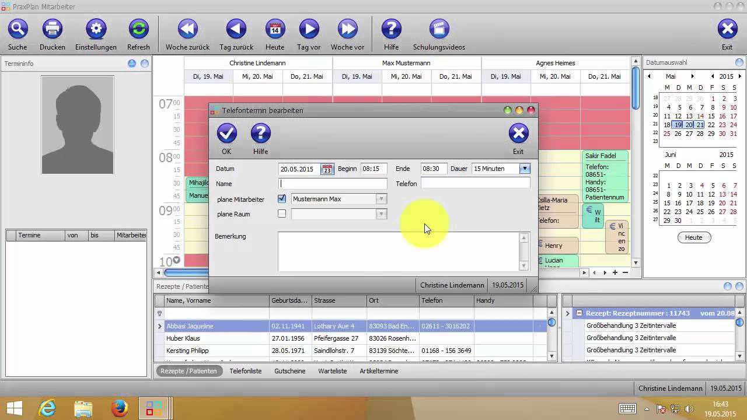
Task: Open Einstellungen gear icon
Action: point(96,29)
